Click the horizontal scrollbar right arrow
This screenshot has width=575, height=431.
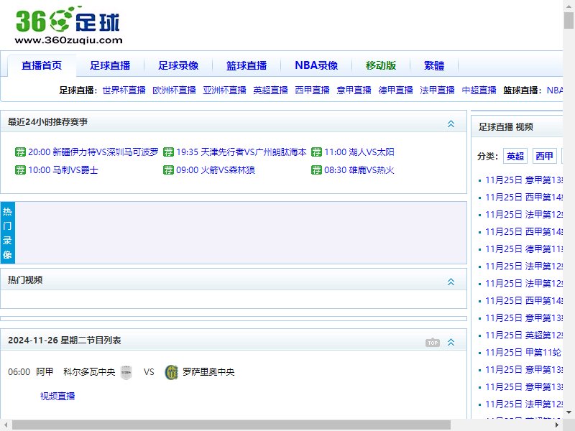557,425
